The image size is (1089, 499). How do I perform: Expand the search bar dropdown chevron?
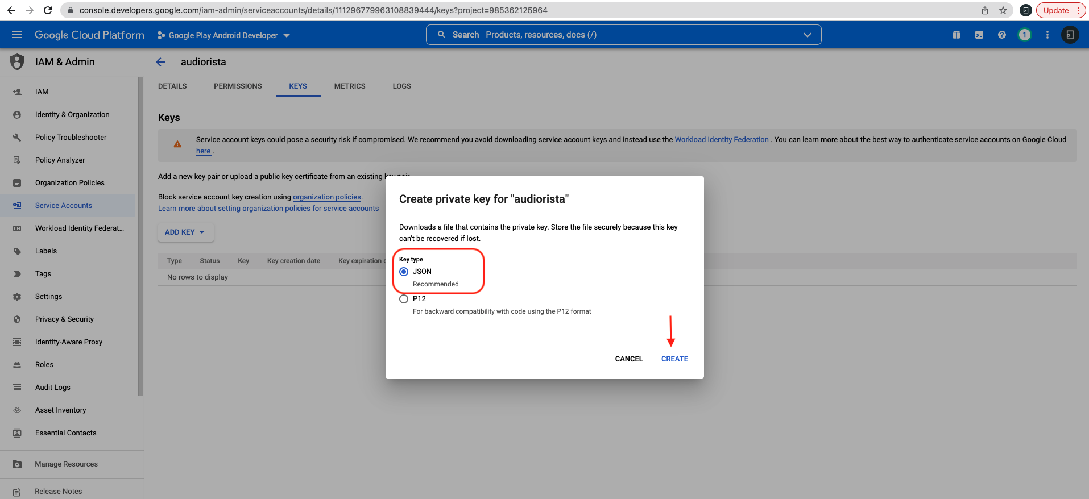pos(807,35)
